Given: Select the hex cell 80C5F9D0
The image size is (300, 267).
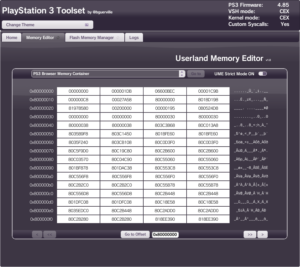Looking at the screenshot, I should coord(78,151).
